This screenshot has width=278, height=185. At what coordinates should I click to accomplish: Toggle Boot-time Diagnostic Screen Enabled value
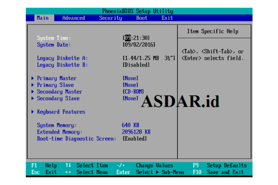pos(134,139)
